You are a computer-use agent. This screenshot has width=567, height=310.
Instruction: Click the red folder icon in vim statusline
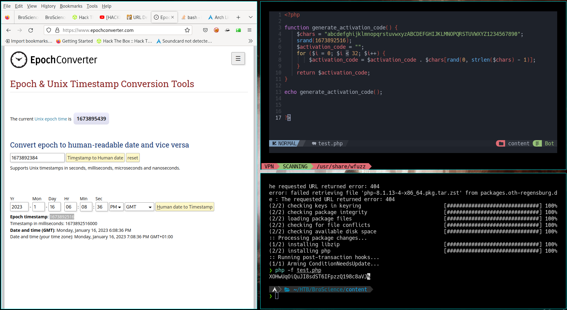tap(501, 144)
